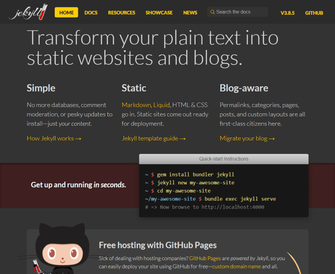Click Free hosting with GitHub Pages heading
The image size is (335, 274).
point(158,245)
